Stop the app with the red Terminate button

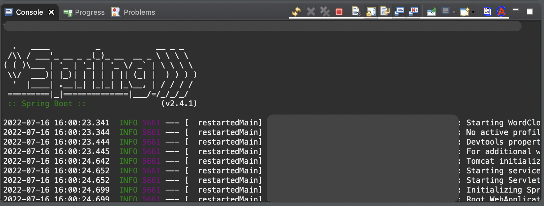339,12
